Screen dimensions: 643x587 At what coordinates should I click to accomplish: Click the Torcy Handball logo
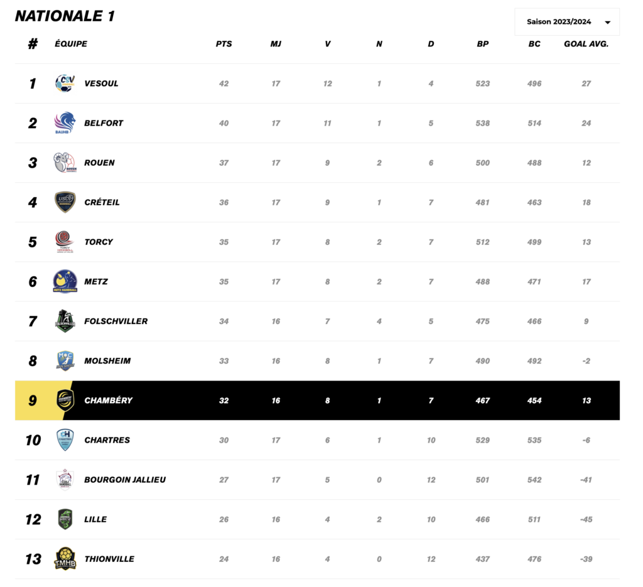[65, 242]
